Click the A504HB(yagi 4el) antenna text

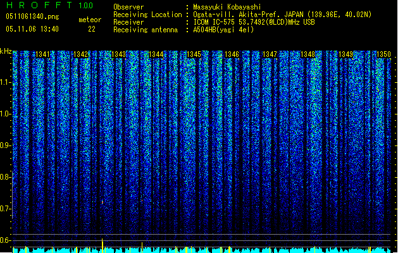coord(223,30)
